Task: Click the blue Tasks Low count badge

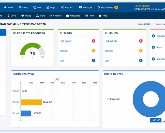Action: click(x=93, y=61)
